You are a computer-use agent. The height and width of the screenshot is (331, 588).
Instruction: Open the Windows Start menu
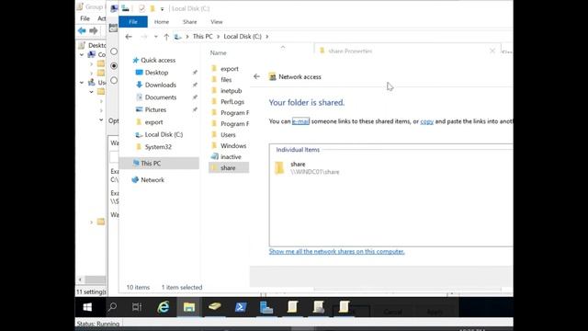click(87, 307)
